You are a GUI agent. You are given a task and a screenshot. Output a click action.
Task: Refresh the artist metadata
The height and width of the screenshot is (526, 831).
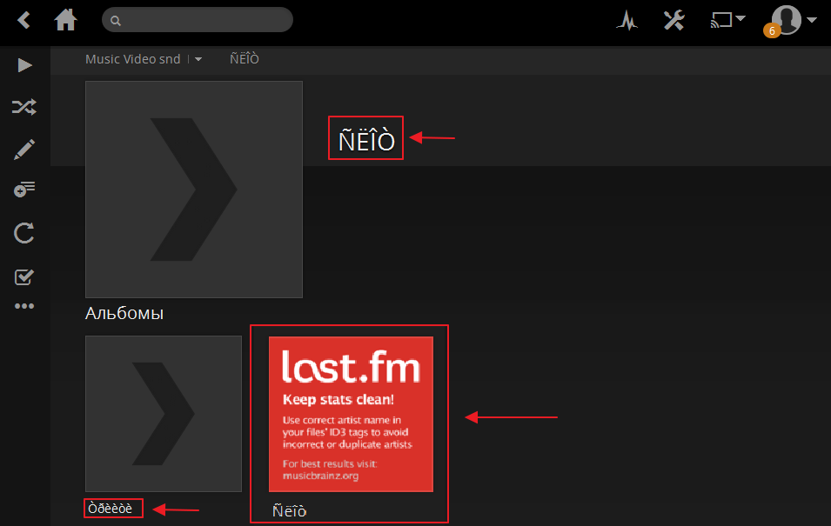pyautogui.click(x=24, y=233)
